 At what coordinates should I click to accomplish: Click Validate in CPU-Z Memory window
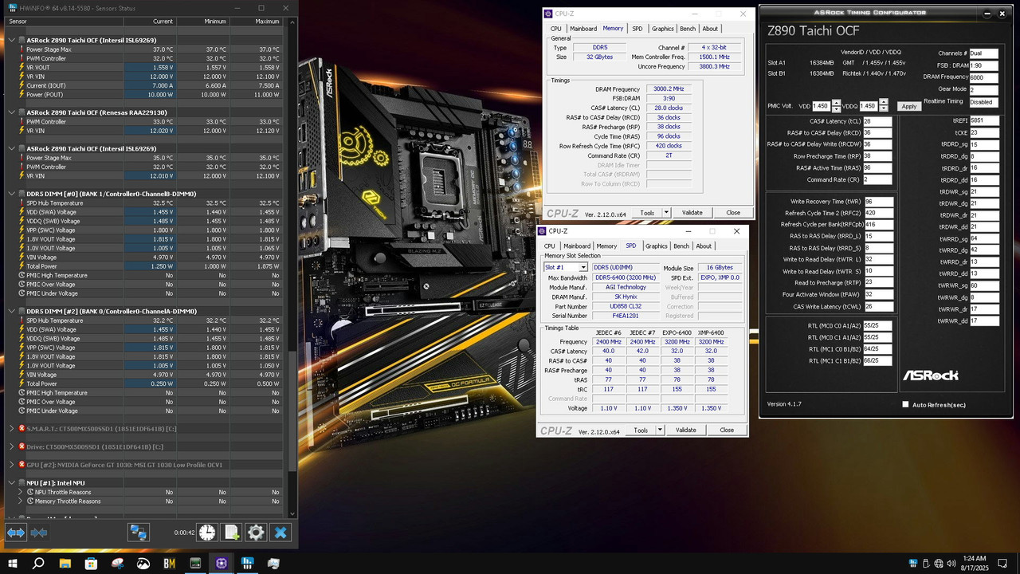[x=692, y=213]
